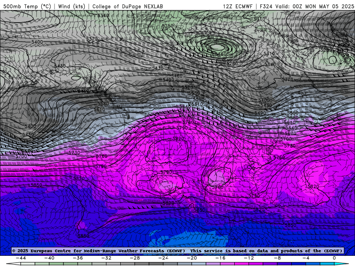Click the -4 color scale label
The width and height of the screenshot is (355, 266).
(306, 258)
